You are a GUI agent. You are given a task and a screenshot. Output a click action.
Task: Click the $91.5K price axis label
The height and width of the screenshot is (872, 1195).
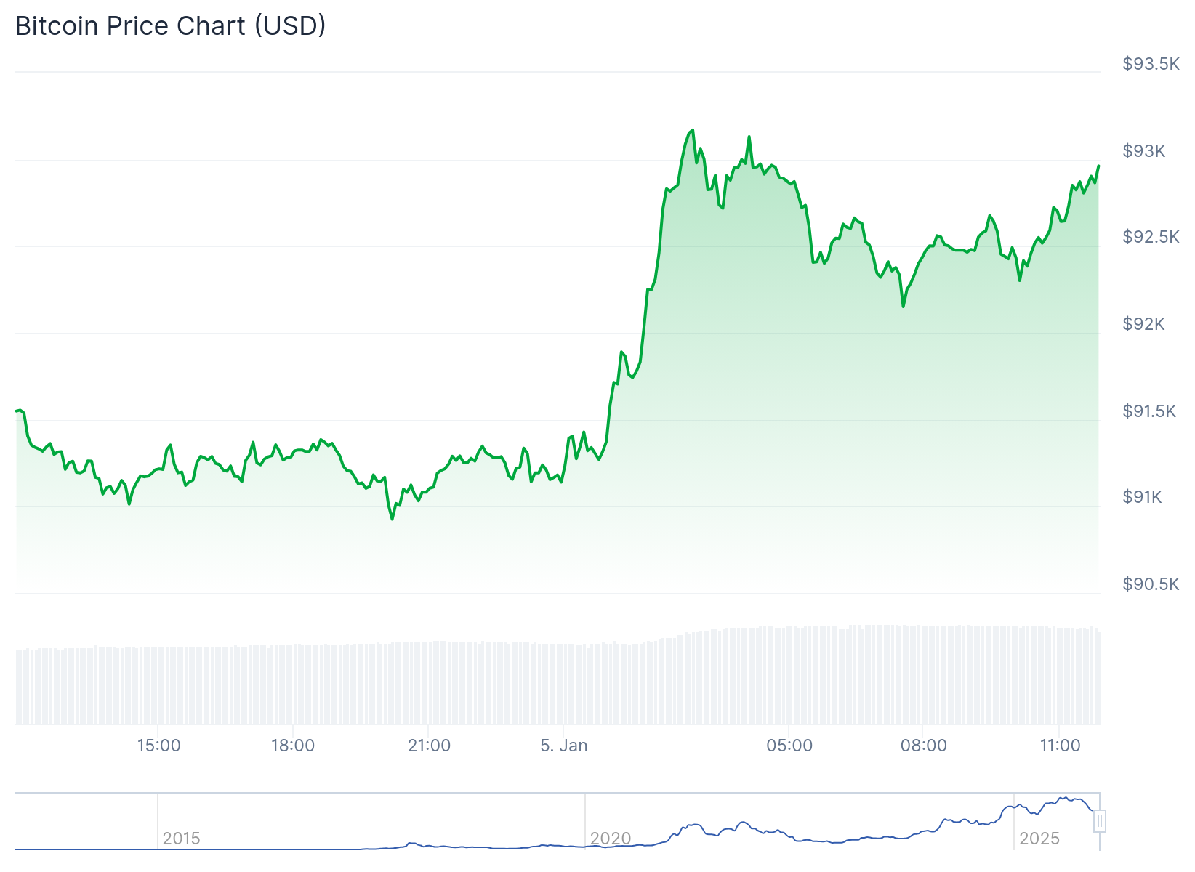pos(1149,411)
